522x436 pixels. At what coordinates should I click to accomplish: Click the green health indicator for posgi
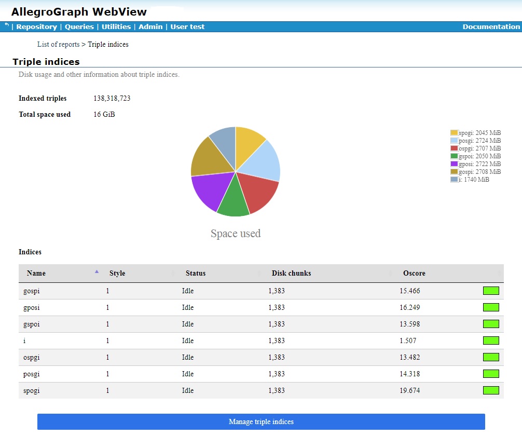[x=490, y=374]
